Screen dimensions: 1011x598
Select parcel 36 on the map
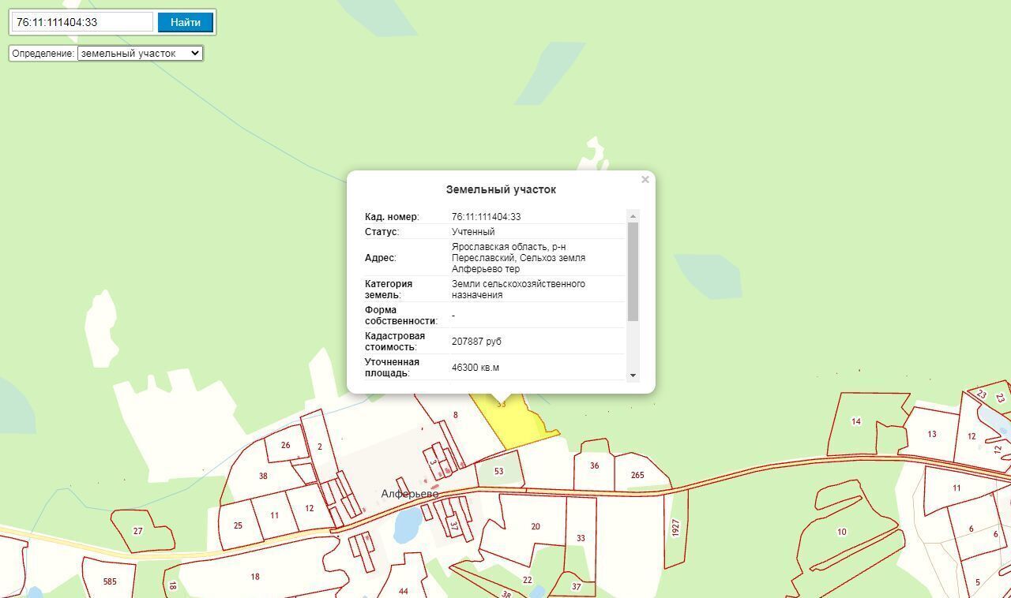click(x=594, y=465)
